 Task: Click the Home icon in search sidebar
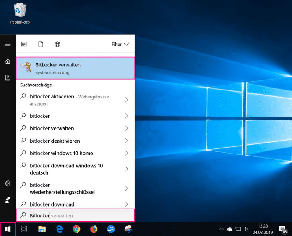[x=8, y=61]
